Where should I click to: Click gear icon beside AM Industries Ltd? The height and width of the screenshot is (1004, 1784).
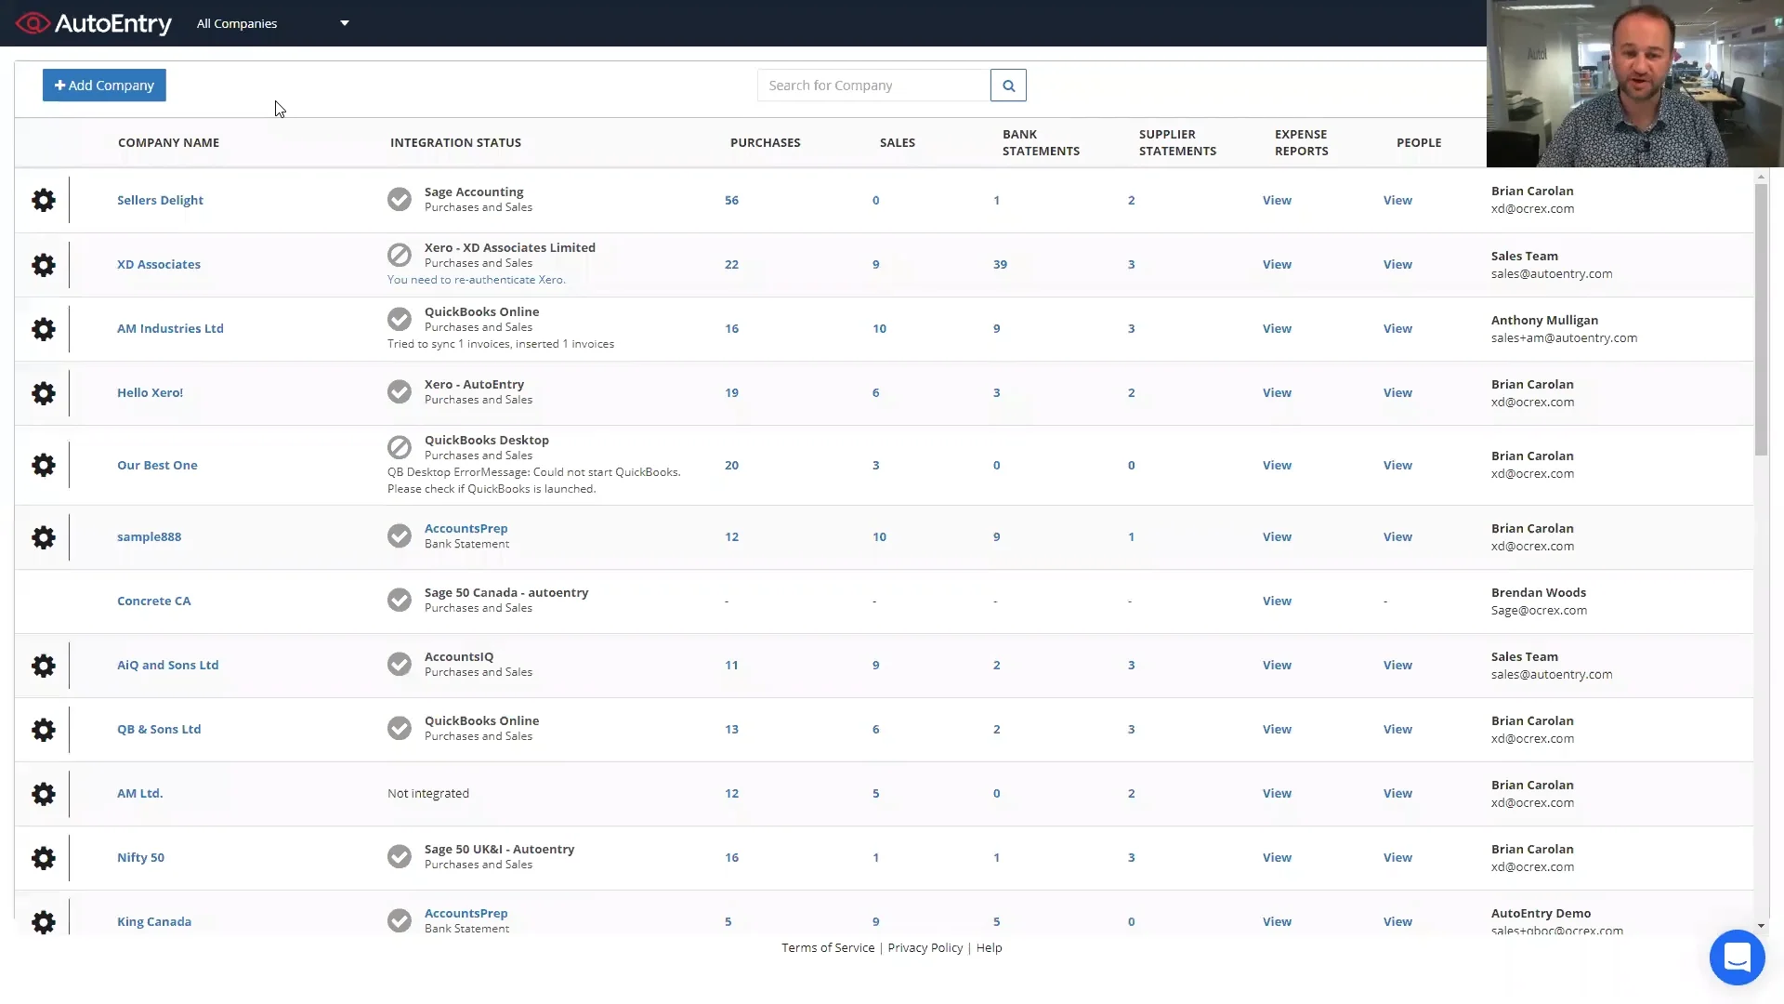[44, 329]
